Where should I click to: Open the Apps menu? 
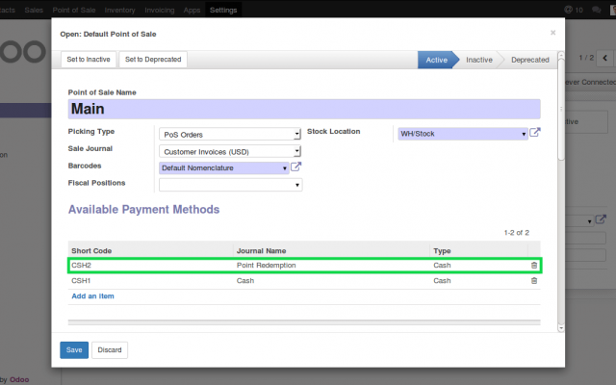192,10
